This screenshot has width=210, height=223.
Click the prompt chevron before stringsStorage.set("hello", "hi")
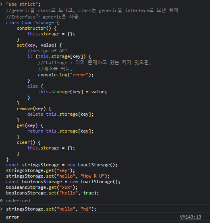pos(1,209)
